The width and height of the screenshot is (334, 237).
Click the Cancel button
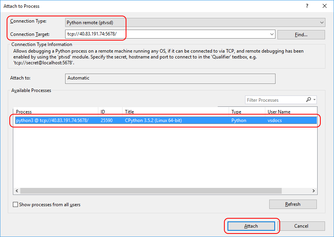coord(301,226)
